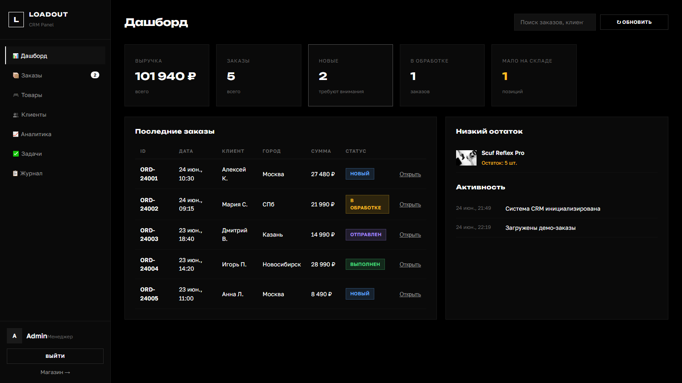
Task: Click the Выполнен status badge
Action: pos(365,264)
